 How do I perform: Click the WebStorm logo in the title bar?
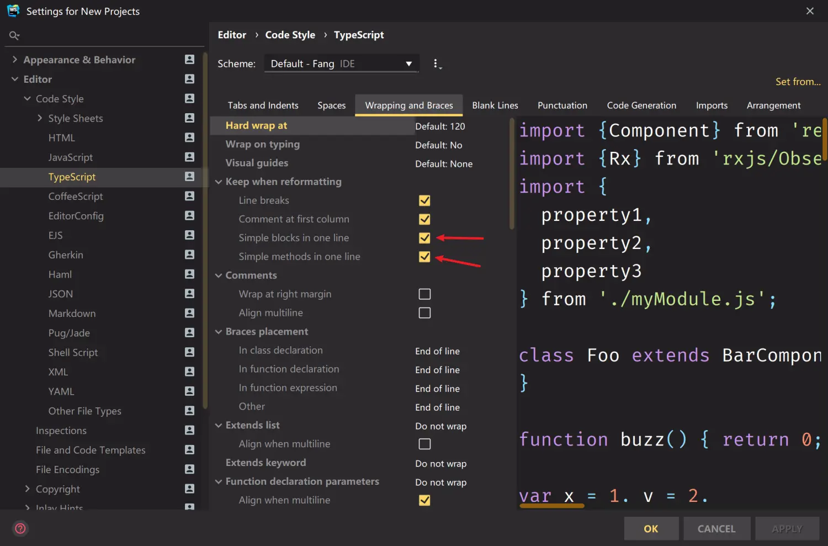click(12, 10)
